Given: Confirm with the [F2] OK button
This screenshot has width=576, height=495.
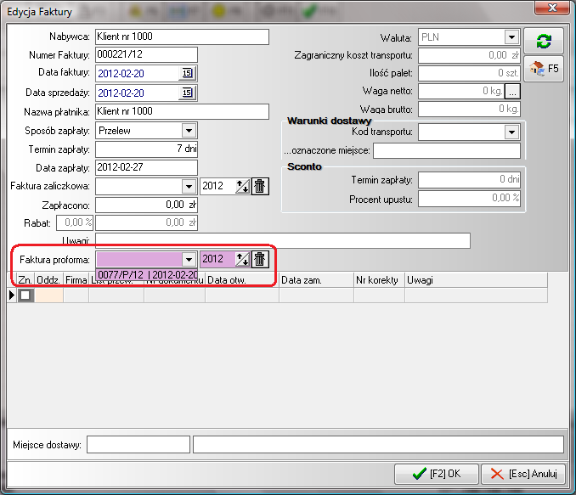Looking at the screenshot, I should (436, 473).
